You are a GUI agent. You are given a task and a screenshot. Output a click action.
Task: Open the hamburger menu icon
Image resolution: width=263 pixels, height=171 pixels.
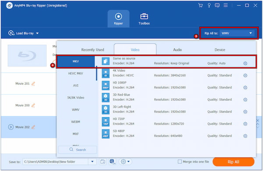[x=226, y=5]
